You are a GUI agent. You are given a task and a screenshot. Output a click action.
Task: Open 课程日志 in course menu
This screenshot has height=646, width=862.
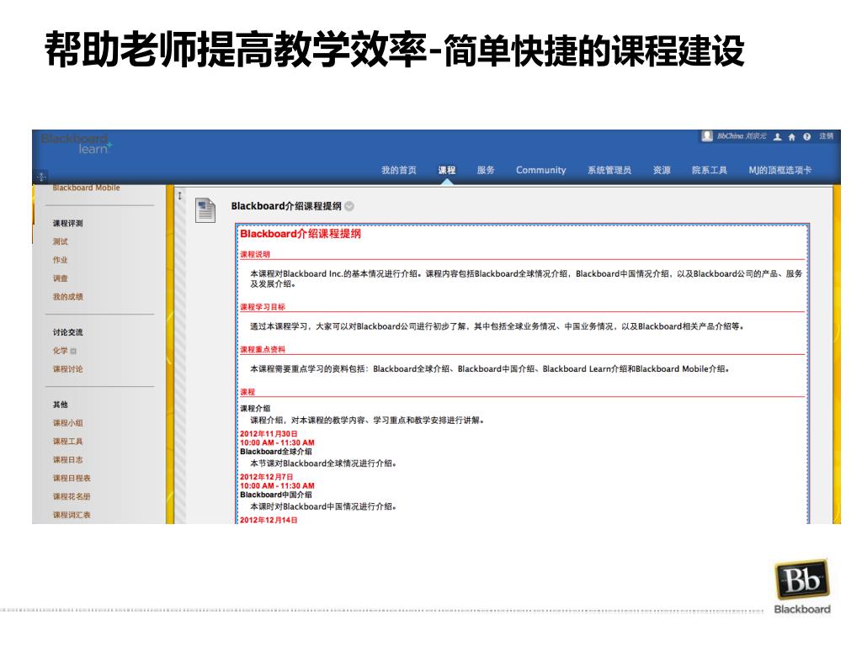tap(68, 460)
